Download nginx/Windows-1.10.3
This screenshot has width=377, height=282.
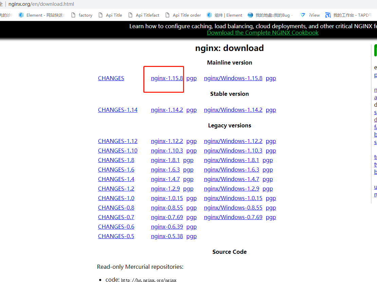click(x=233, y=151)
